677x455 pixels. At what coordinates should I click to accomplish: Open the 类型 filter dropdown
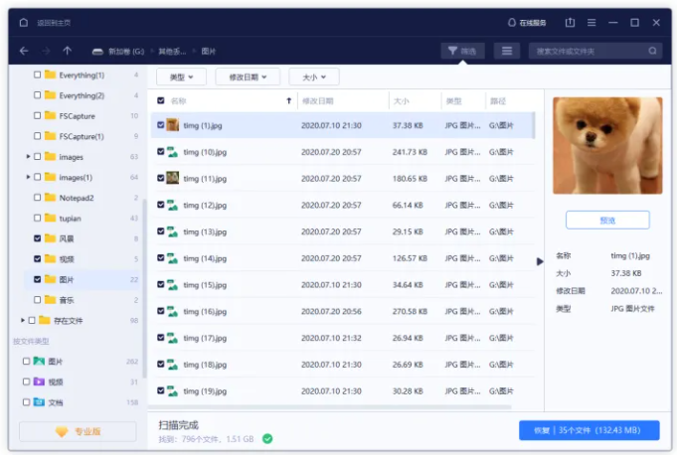click(182, 76)
